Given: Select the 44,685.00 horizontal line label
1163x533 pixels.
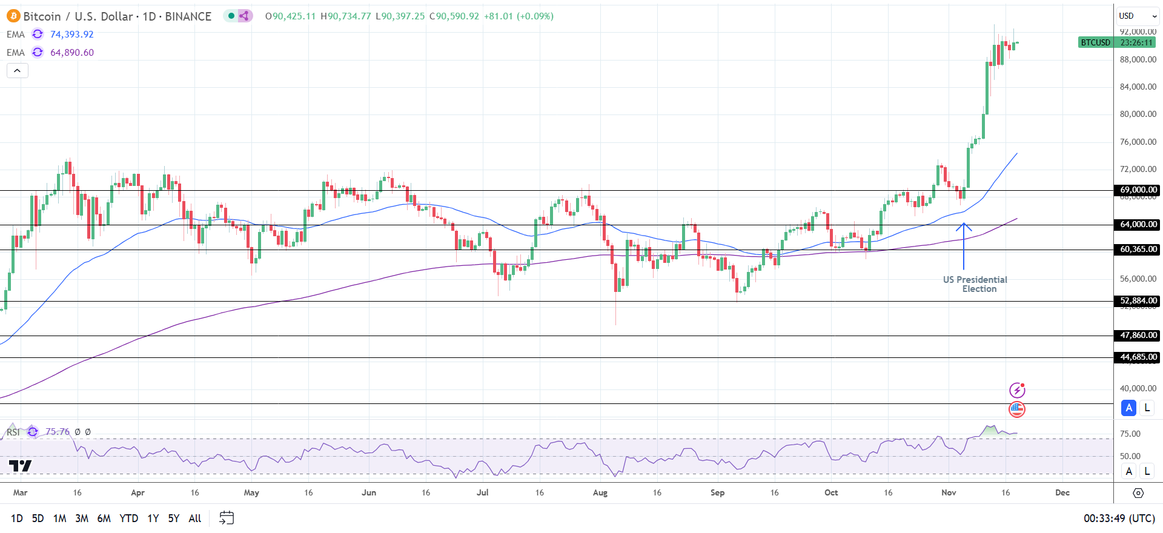Looking at the screenshot, I should [1138, 357].
